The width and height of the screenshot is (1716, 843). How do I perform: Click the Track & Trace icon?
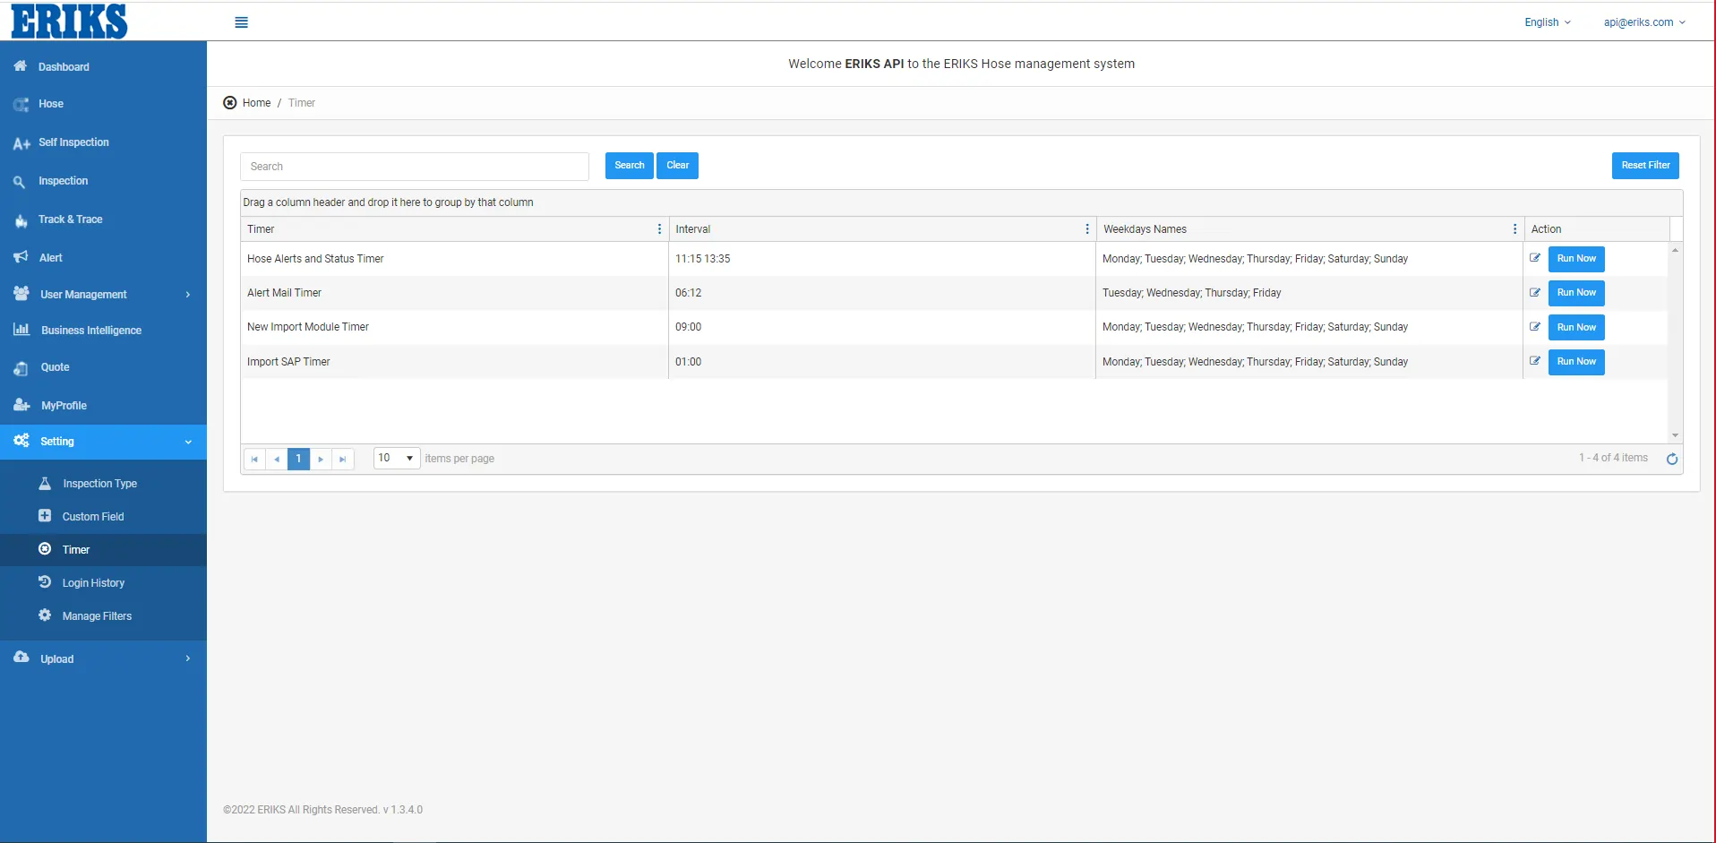[x=21, y=219]
